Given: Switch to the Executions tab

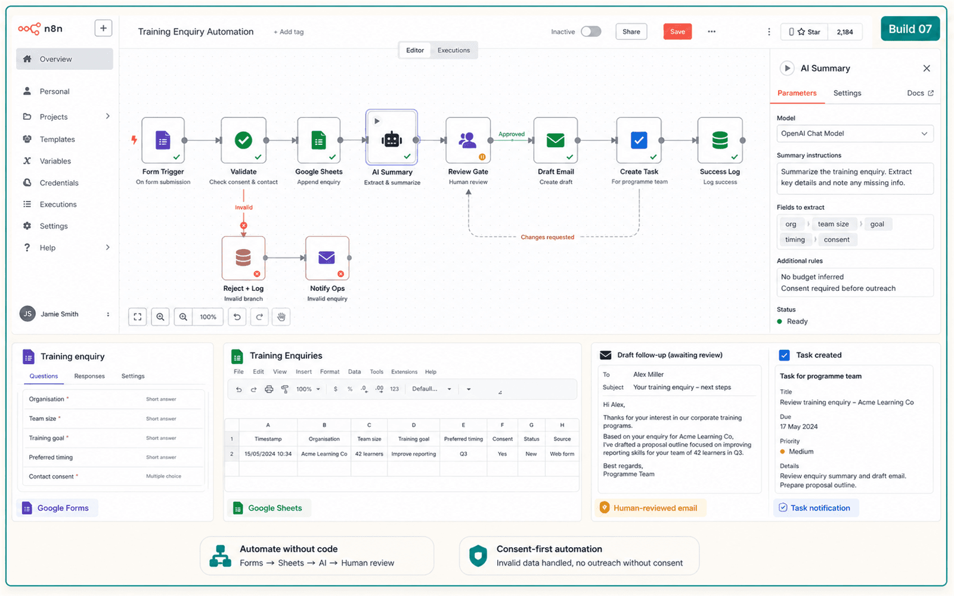Looking at the screenshot, I should (454, 50).
